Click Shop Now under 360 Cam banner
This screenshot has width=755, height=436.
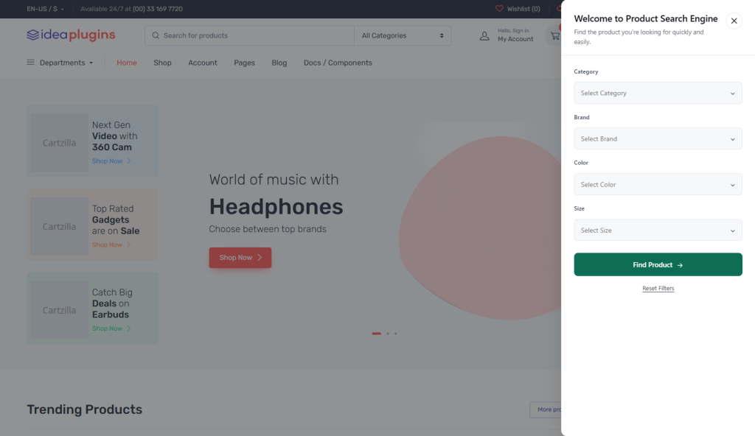pyautogui.click(x=111, y=161)
